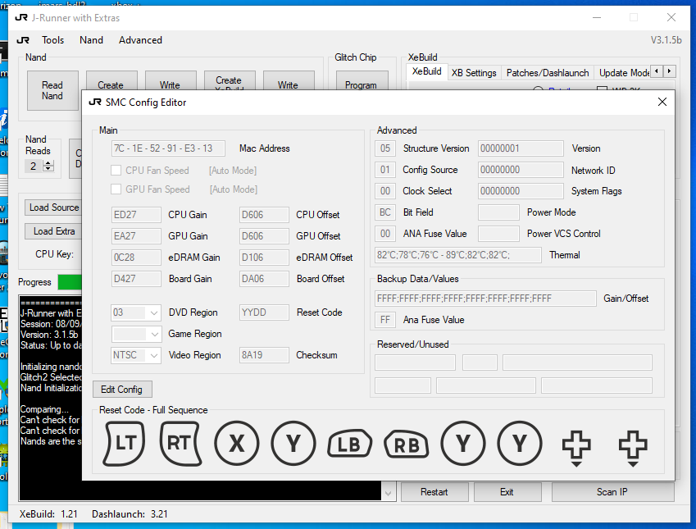The image size is (696, 529).
Task: Click the Mac Address field
Action: [x=168, y=148]
